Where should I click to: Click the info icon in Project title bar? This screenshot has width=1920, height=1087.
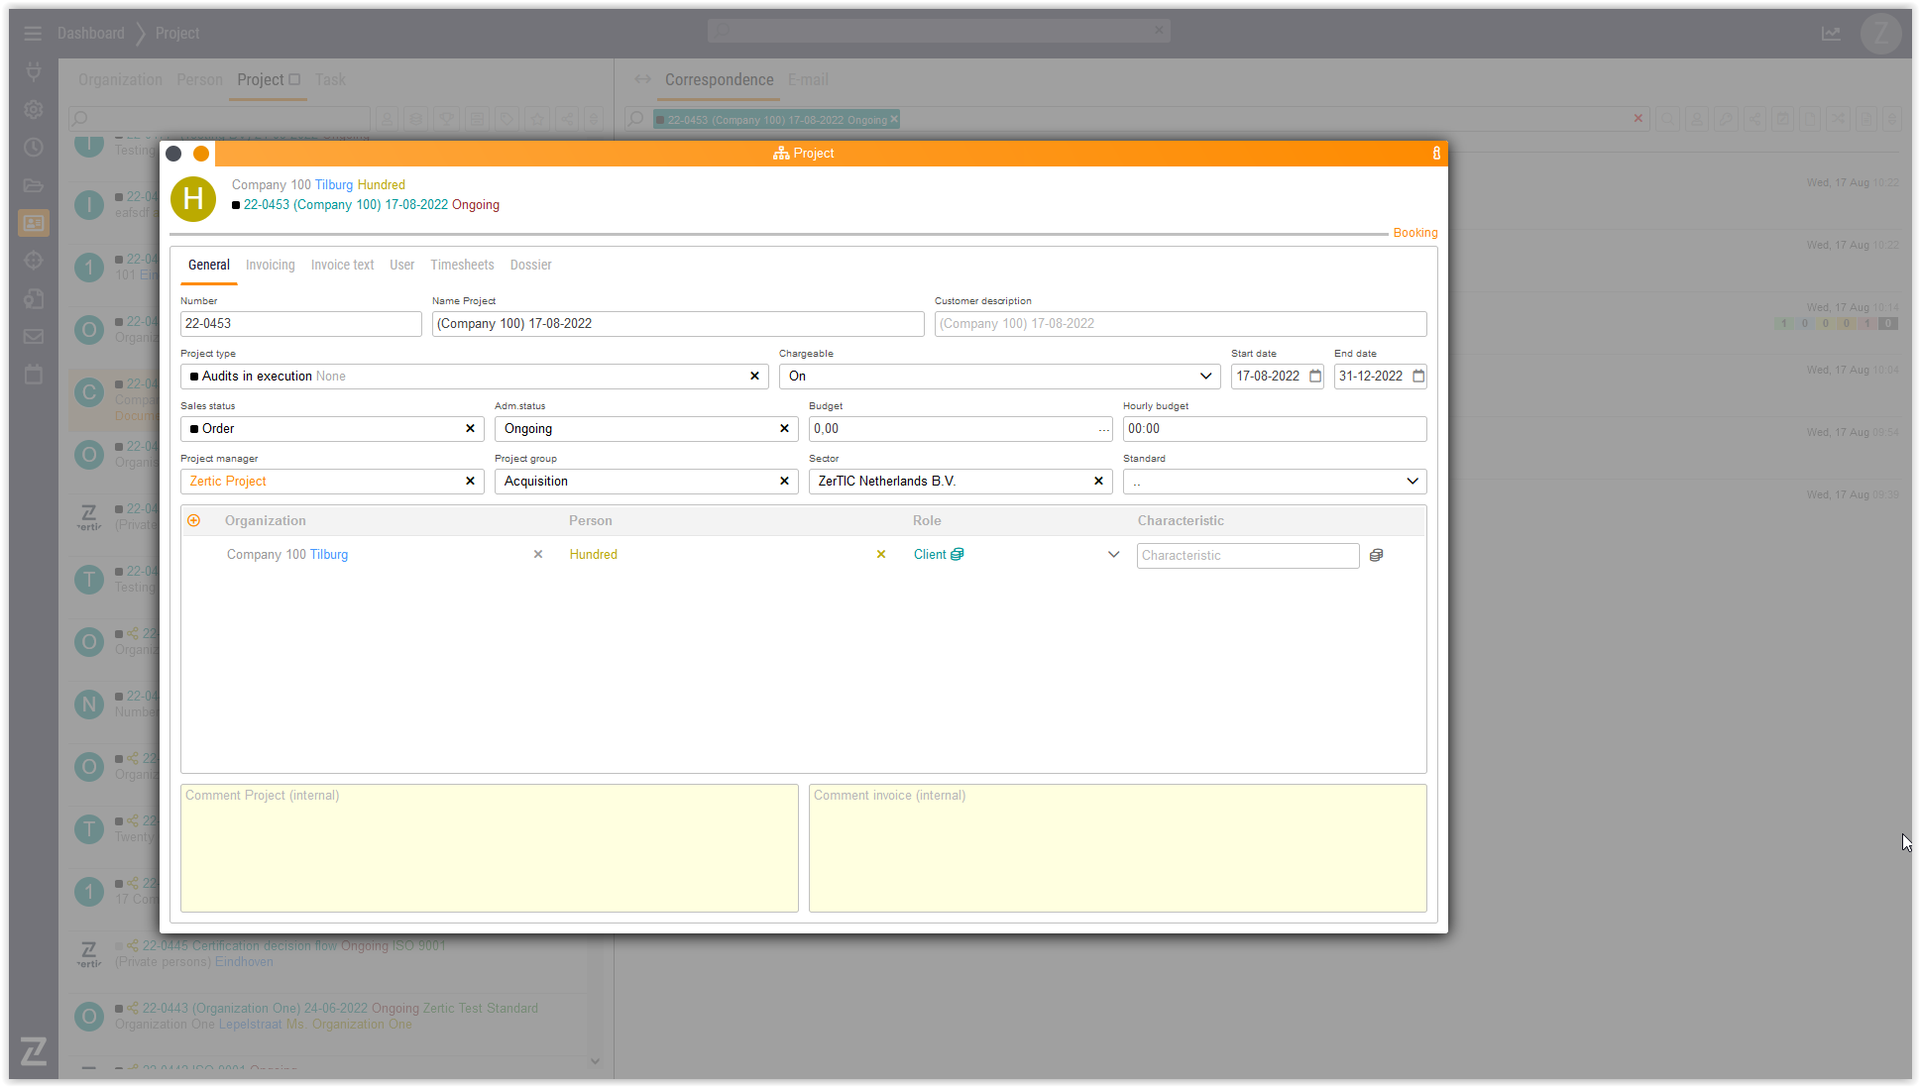point(1436,154)
